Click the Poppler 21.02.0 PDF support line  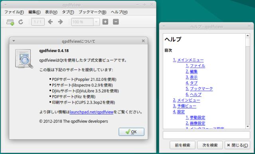84,79
